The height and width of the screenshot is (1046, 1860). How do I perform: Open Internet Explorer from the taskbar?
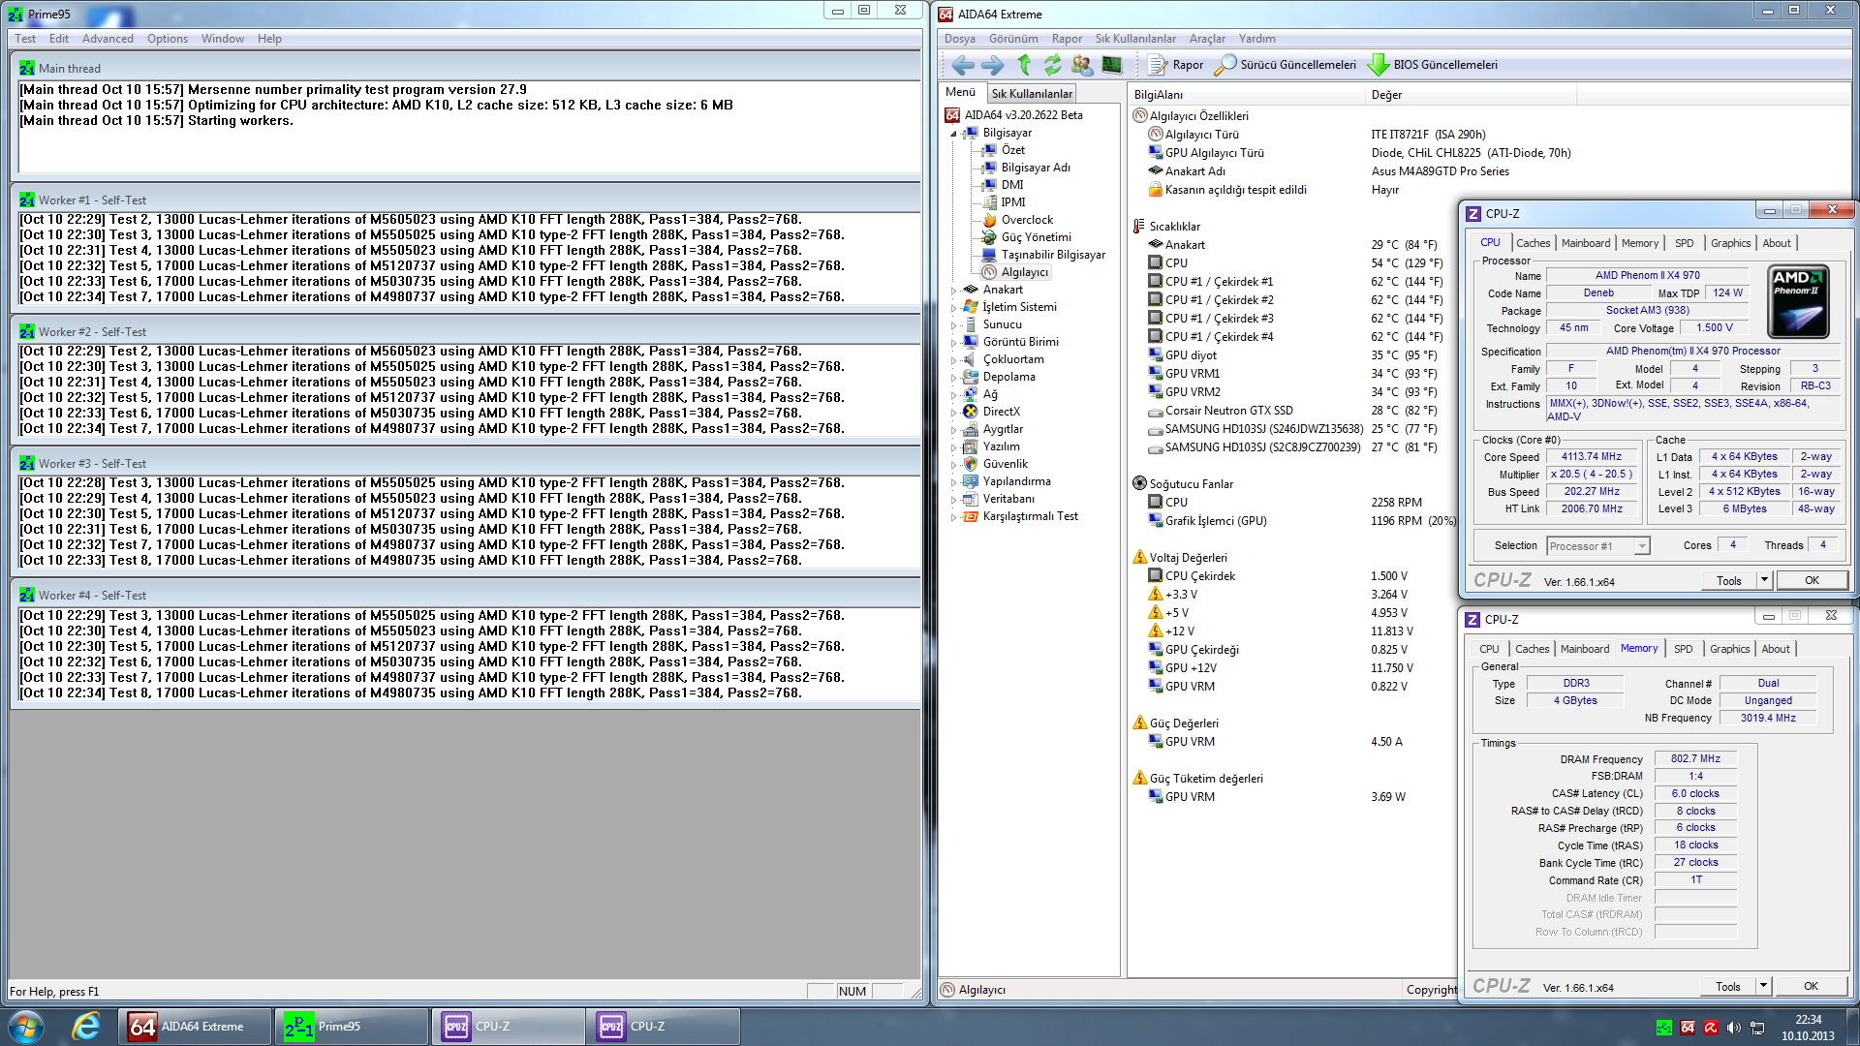click(x=85, y=1027)
